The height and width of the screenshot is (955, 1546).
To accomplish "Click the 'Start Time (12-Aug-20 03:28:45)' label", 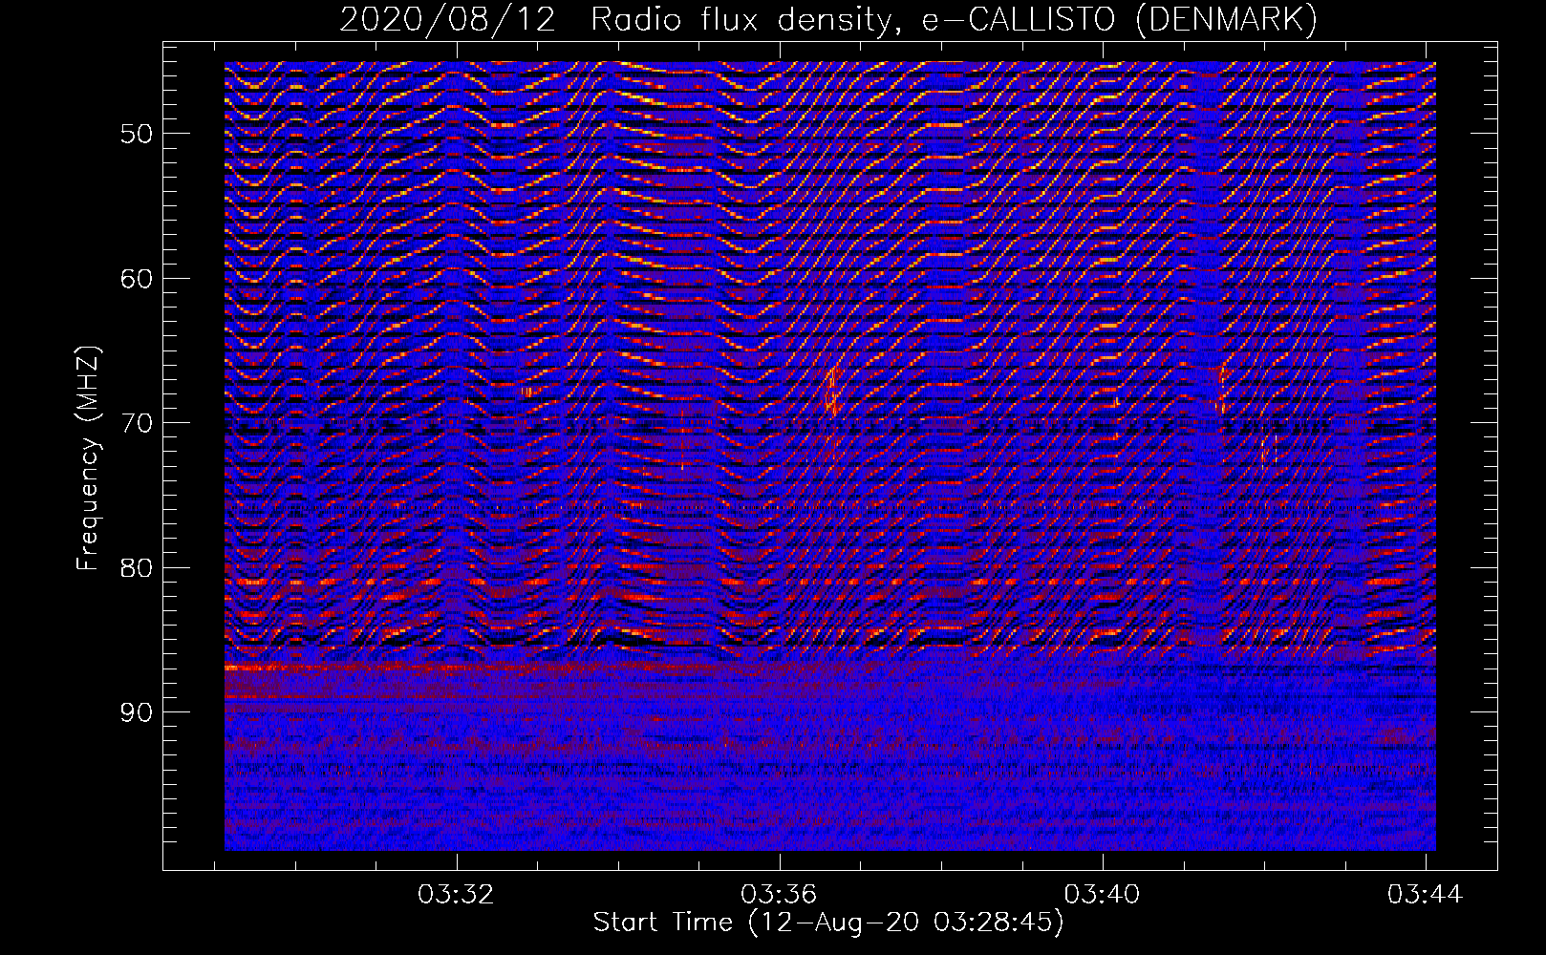I will pyautogui.click(x=828, y=923).
